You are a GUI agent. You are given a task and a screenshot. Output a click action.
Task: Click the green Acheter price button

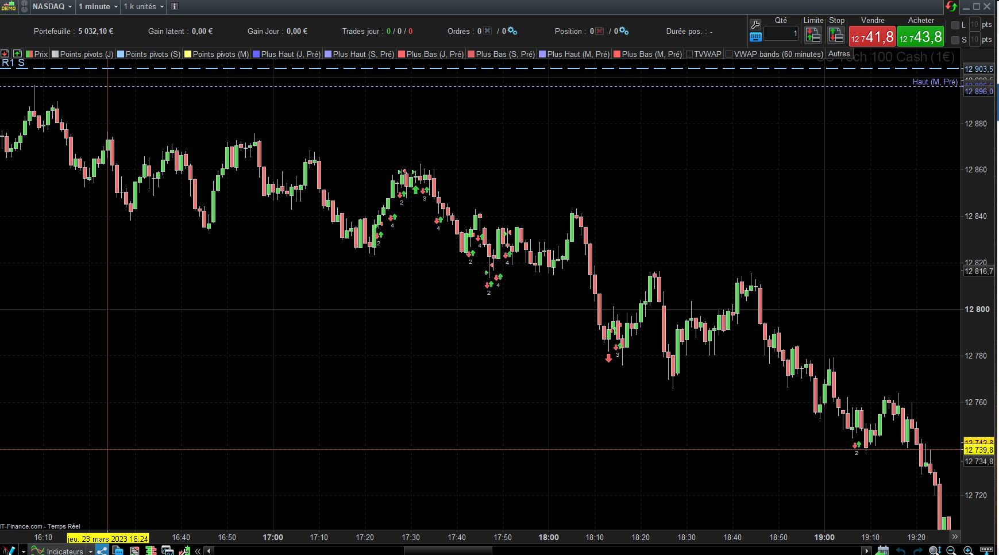pos(920,37)
